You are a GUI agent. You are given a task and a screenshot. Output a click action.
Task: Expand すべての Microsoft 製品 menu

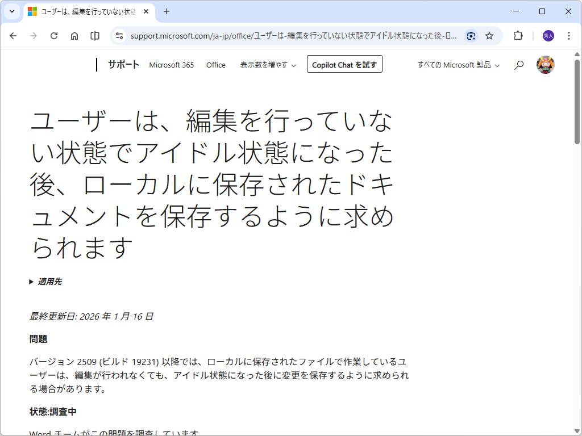tap(458, 65)
